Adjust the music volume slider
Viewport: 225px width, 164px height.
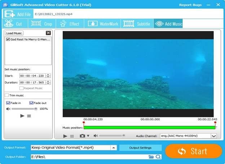click(25, 109)
